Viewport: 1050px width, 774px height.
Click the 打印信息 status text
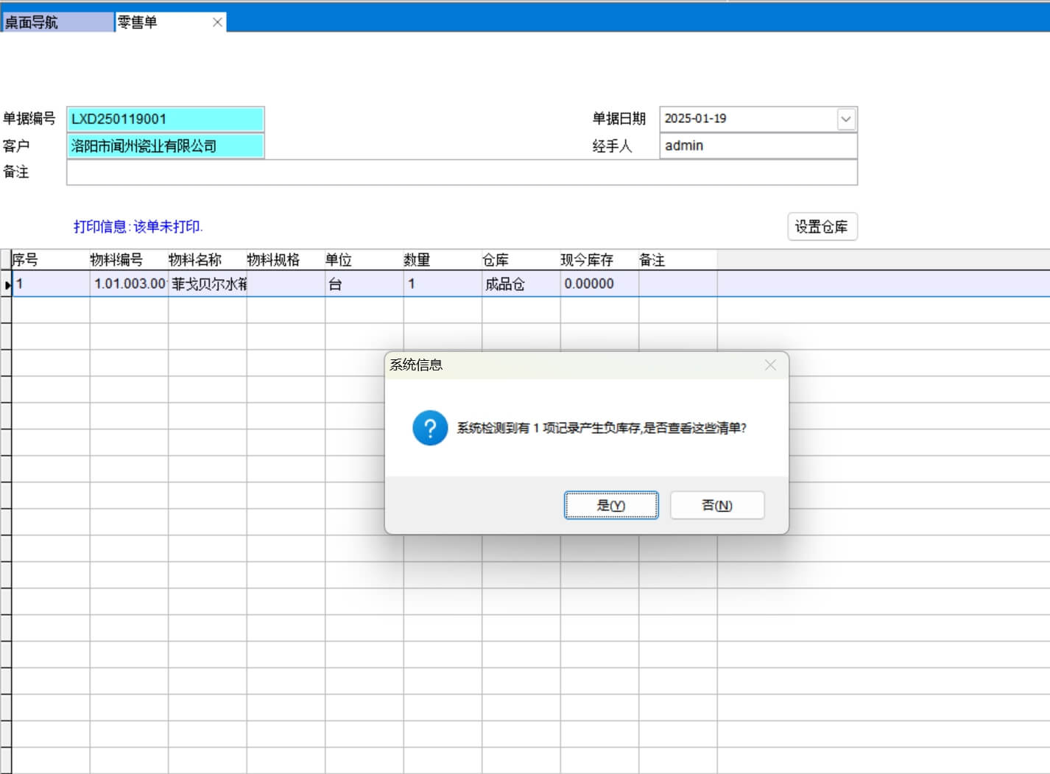(x=138, y=227)
